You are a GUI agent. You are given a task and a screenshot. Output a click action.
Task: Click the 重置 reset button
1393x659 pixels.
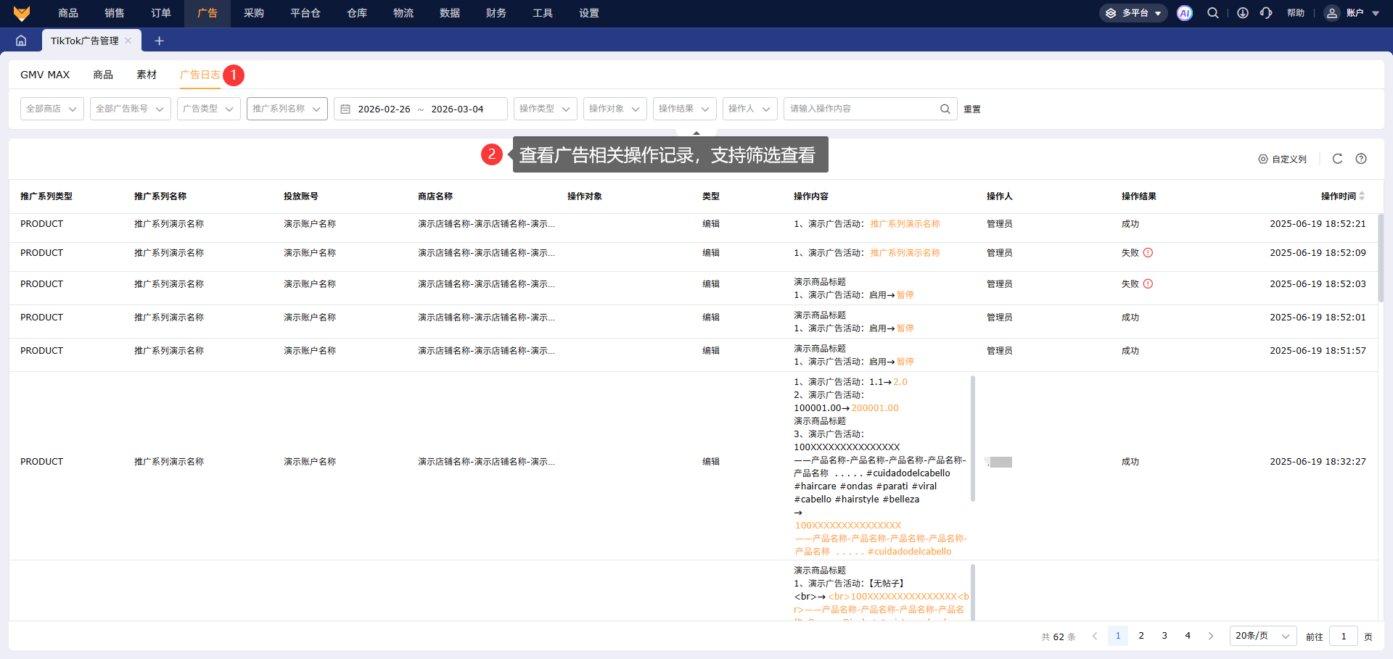[971, 109]
